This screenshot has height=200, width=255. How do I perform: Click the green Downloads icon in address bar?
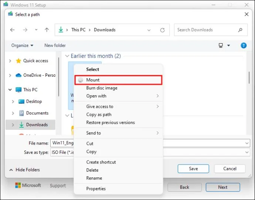tap(61, 30)
